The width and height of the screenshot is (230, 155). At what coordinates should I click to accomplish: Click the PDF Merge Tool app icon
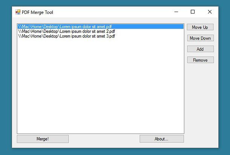point(18,12)
